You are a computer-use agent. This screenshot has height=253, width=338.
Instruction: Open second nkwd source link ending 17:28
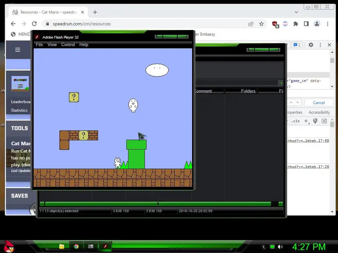(x=308, y=166)
